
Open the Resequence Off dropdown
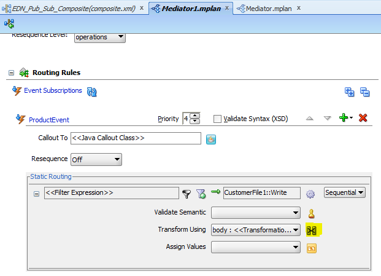[96, 159]
